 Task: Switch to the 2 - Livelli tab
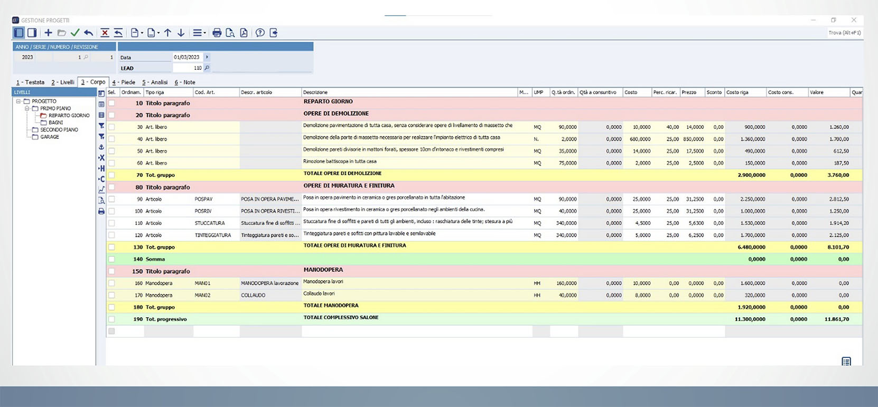coord(62,82)
